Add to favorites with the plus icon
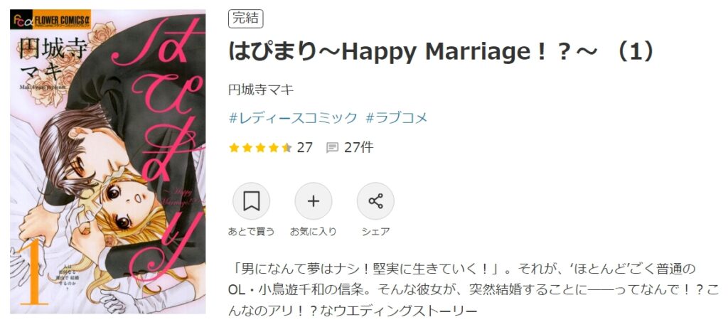The width and height of the screenshot is (728, 332). pyautogui.click(x=314, y=201)
